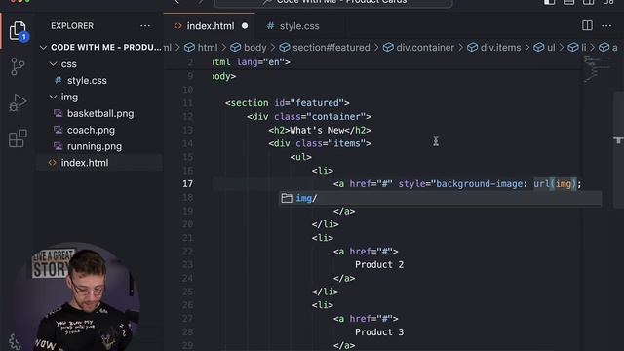Viewport: 624px width, 351px height.
Task: Click the title bar command center search
Action: [333, 3]
